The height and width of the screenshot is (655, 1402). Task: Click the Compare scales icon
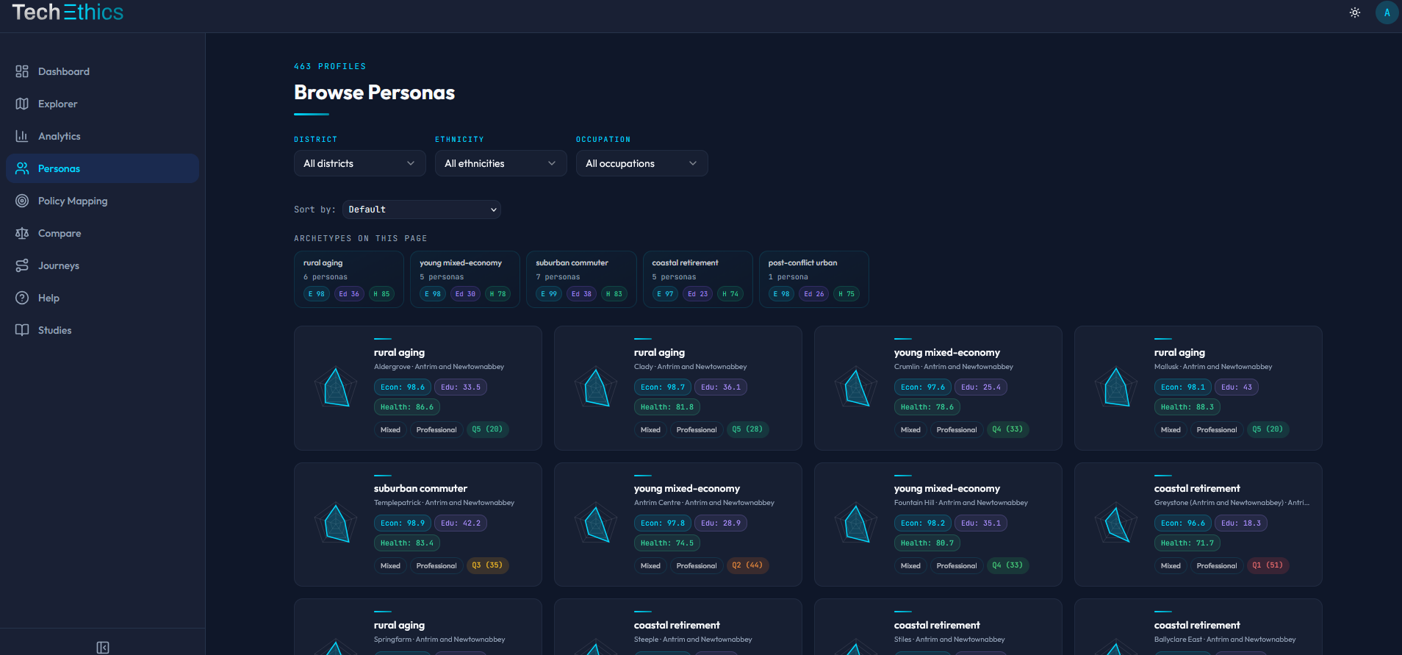point(22,233)
